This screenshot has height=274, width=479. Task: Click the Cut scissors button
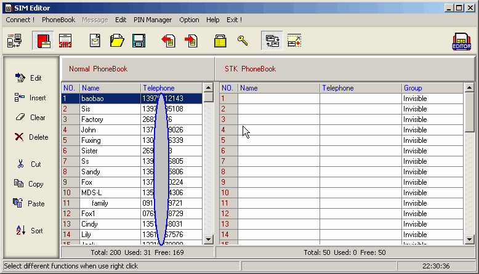[29, 164]
